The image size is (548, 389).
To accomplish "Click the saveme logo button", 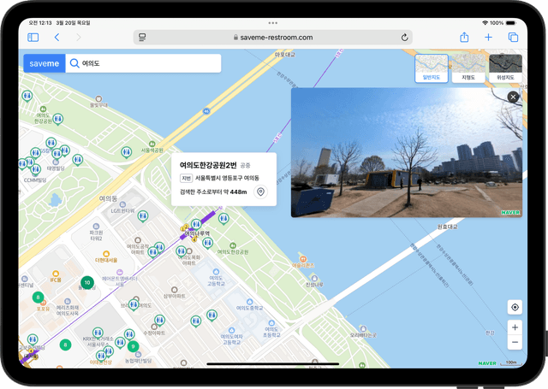I will coord(44,64).
